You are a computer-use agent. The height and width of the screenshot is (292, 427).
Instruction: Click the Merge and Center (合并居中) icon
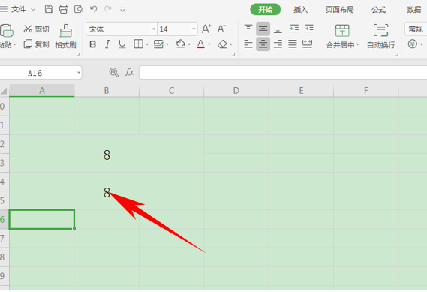tap(343, 37)
